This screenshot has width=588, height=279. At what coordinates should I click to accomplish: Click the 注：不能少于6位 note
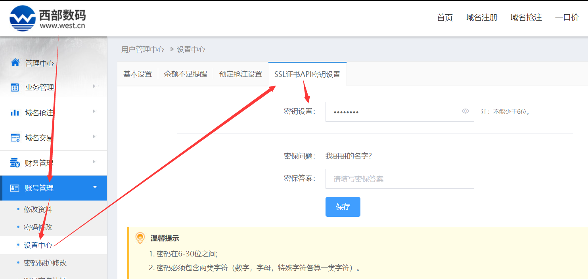click(x=506, y=112)
